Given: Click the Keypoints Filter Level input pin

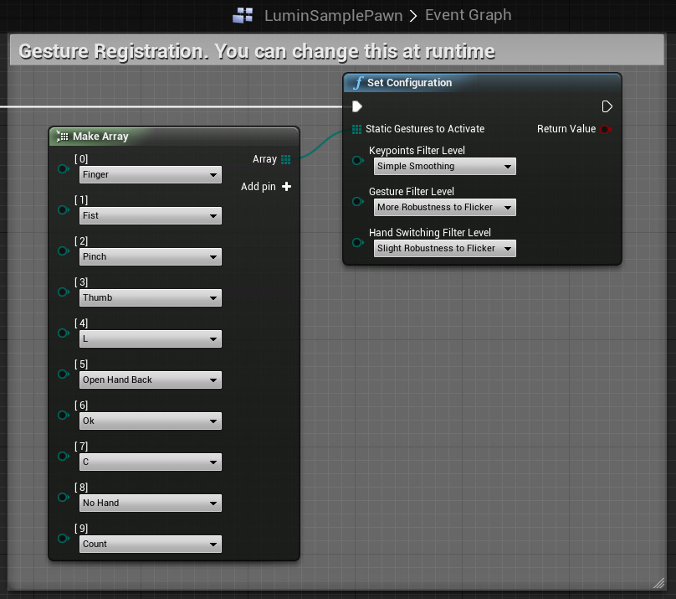Looking at the screenshot, I should tap(358, 160).
